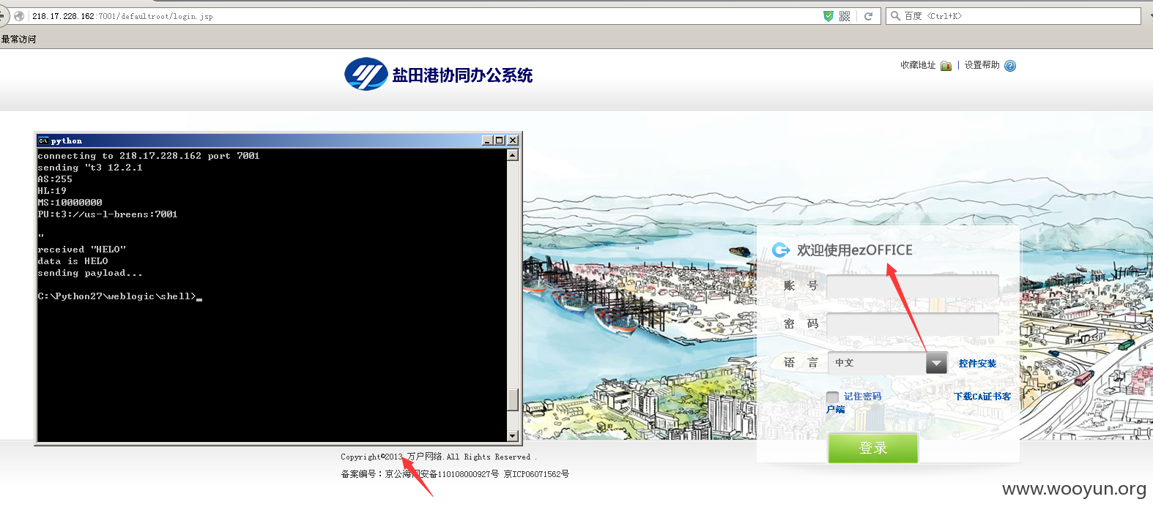1153x510 pixels.
Task: Maximize the python console window
Action: [500, 140]
